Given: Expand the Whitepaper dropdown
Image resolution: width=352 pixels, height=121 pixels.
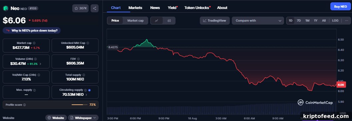Looking at the screenshot, I should [83, 118].
